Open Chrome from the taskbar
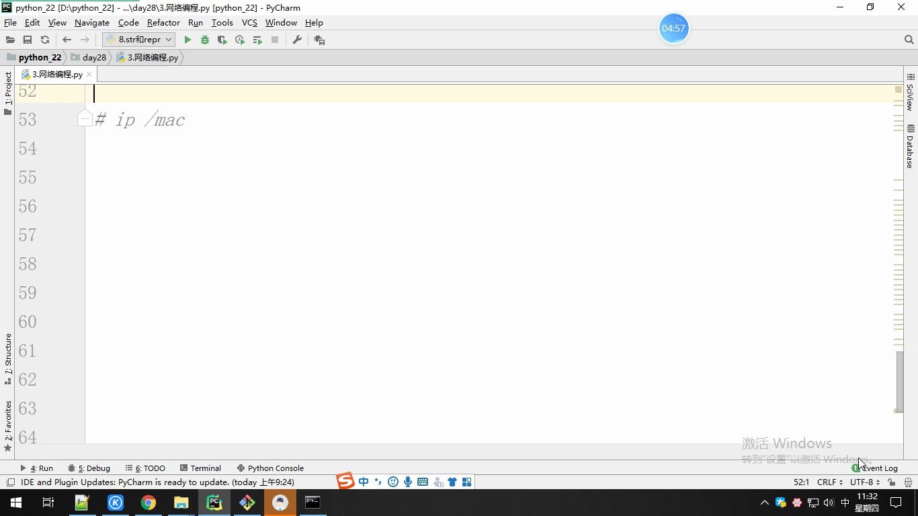Viewport: 918px width, 516px height. [149, 503]
